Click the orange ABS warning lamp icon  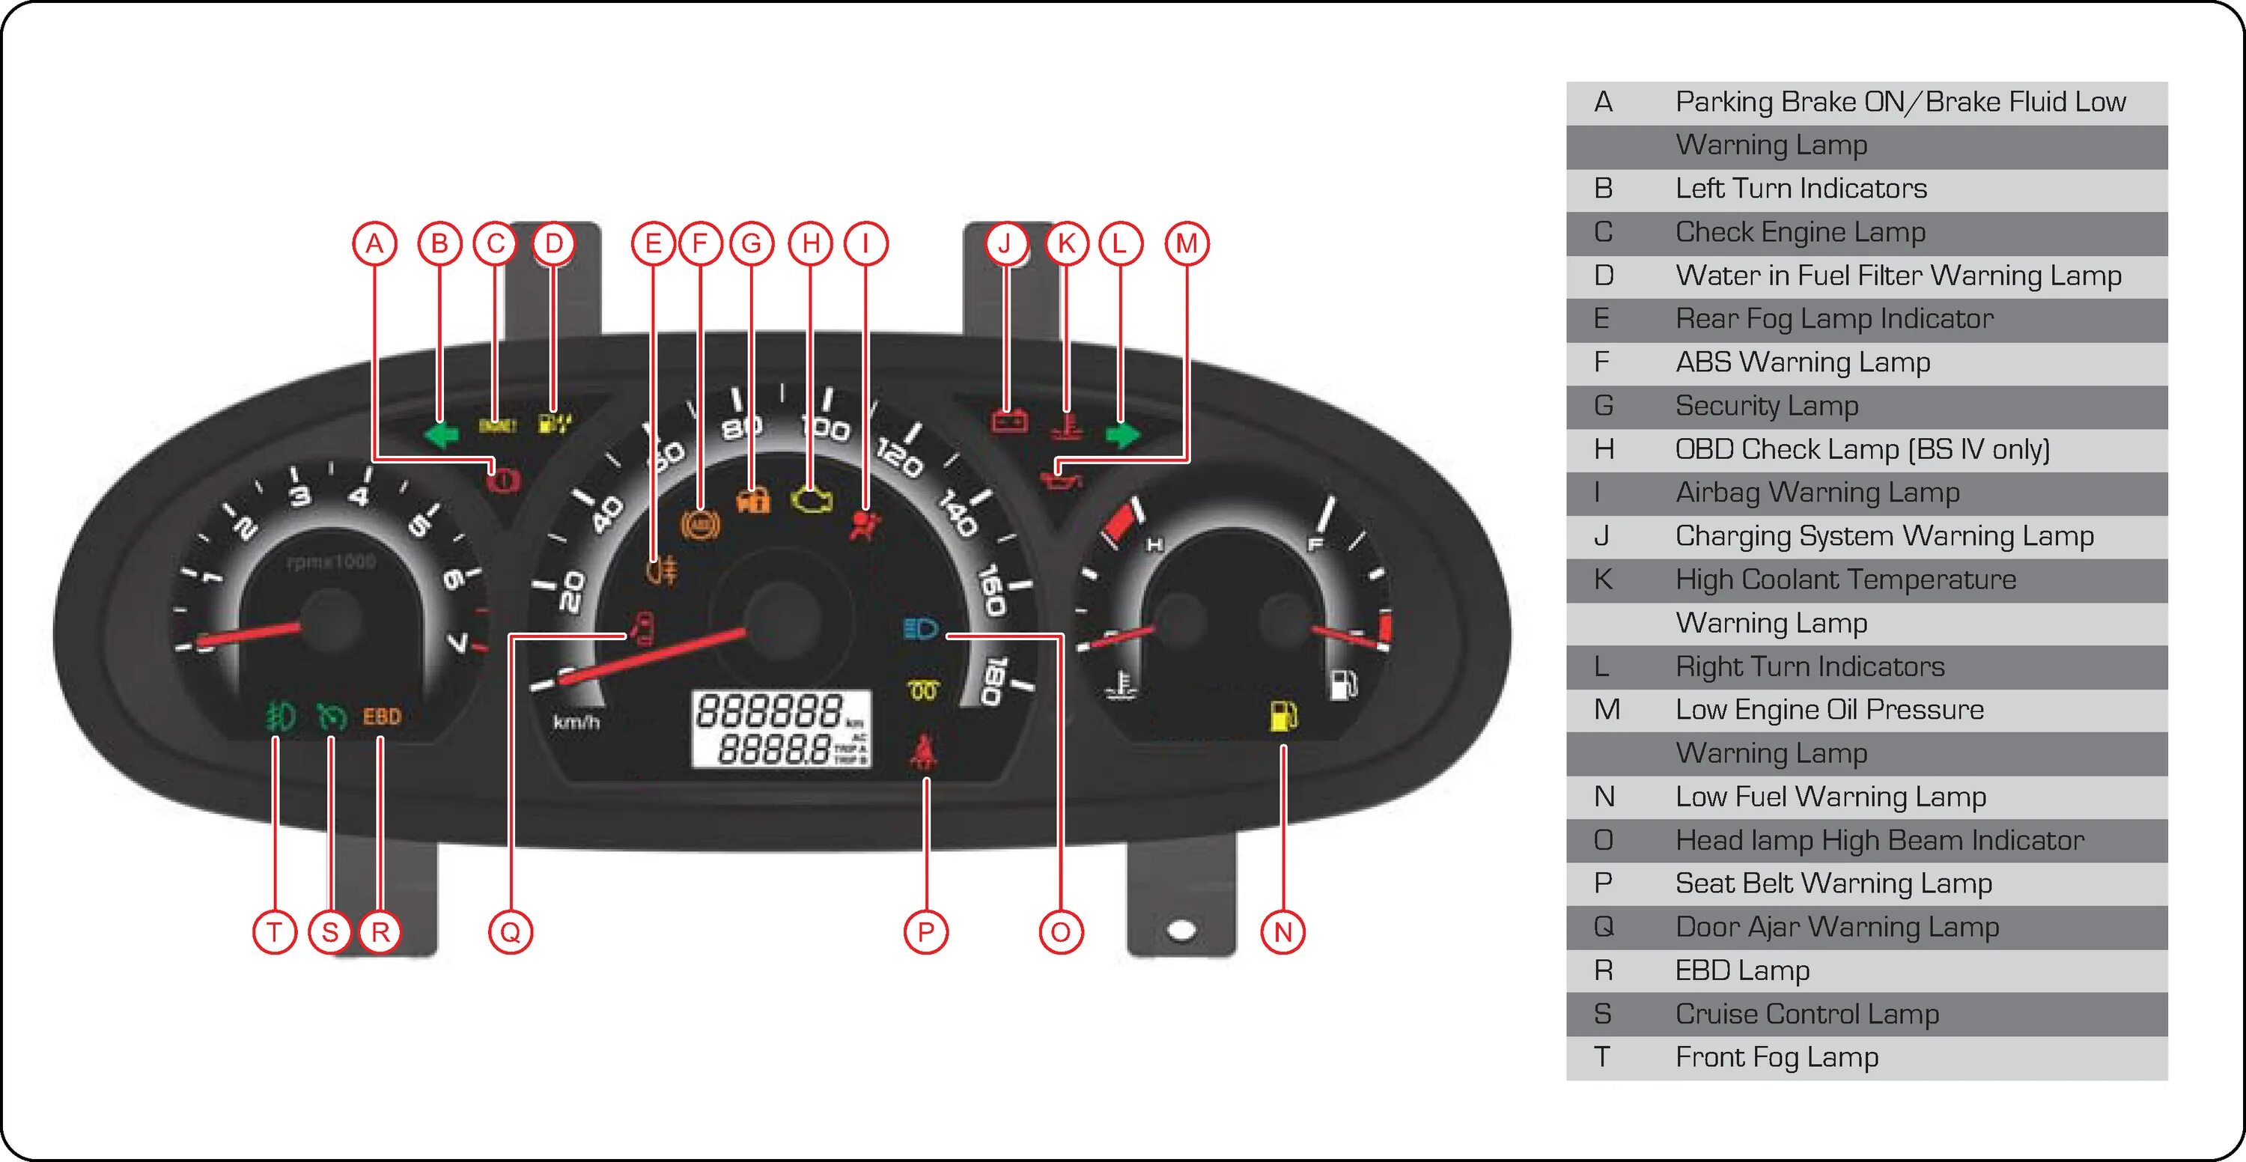pyautogui.click(x=700, y=524)
